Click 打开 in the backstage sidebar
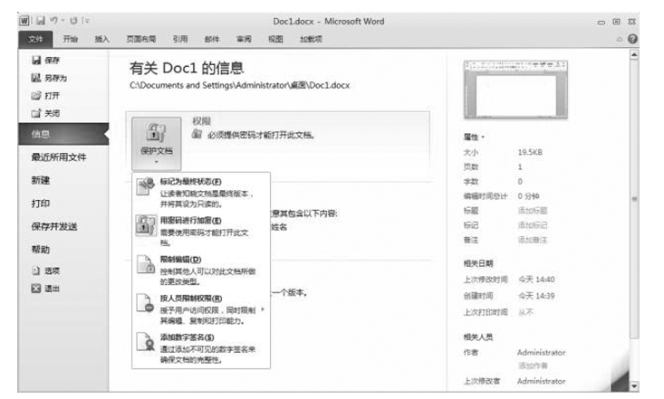The width and height of the screenshot is (664, 399). point(45,96)
